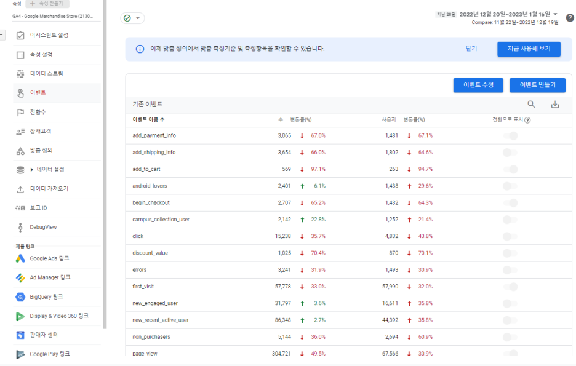
Task: Click the Display & Video 360 icon
Action: point(20,316)
